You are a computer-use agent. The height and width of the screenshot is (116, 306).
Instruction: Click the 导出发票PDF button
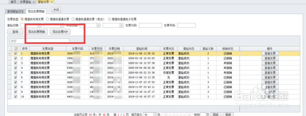point(60,32)
